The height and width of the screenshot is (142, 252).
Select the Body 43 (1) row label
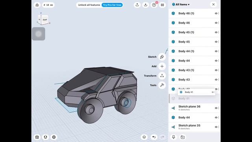click(x=186, y=70)
